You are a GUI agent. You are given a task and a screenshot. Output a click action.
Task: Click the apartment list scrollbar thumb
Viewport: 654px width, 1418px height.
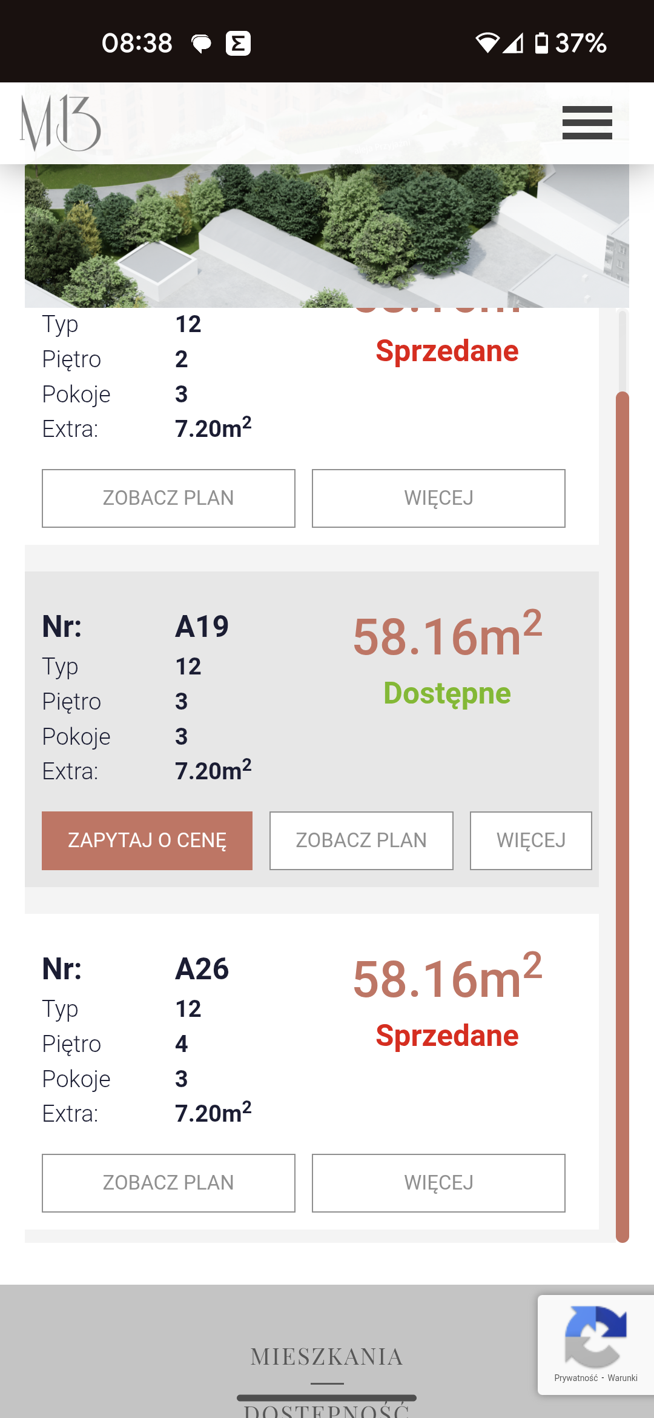[622, 815]
